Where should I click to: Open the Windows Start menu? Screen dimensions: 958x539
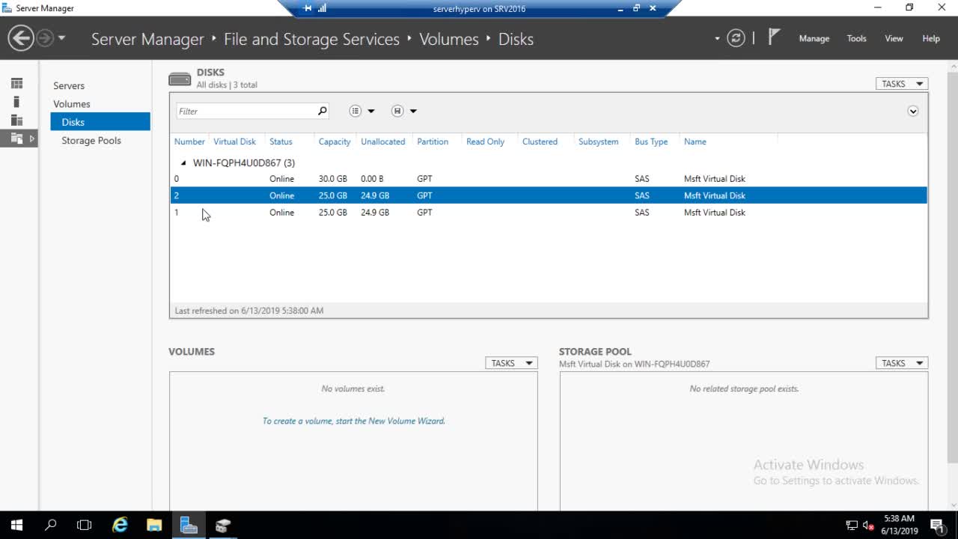(16, 526)
